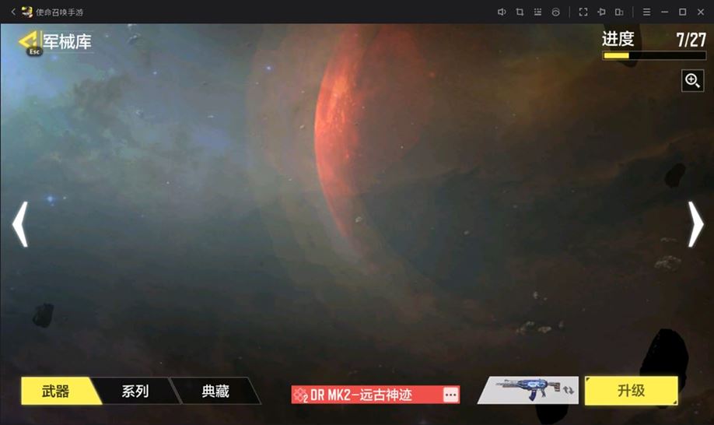Click the DR MK2-远古神迹 weapon name
This screenshot has width=714, height=425.
[361, 395]
